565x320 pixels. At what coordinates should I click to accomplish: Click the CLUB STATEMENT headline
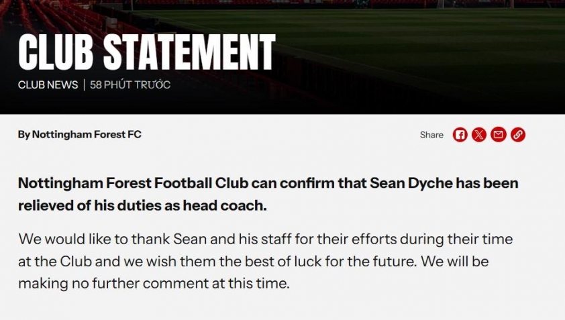pyautogui.click(x=146, y=52)
